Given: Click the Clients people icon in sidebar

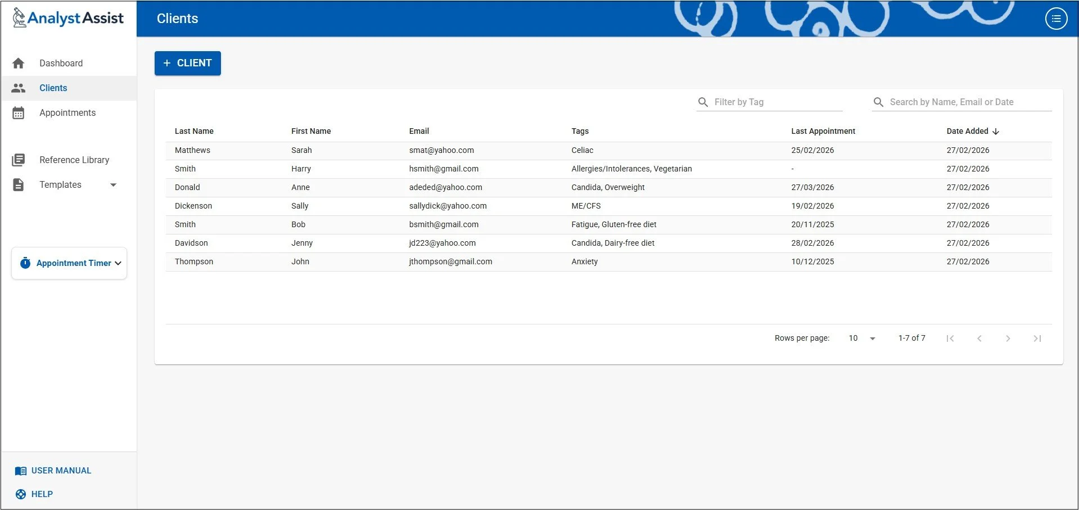Looking at the screenshot, I should coord(19,88).
